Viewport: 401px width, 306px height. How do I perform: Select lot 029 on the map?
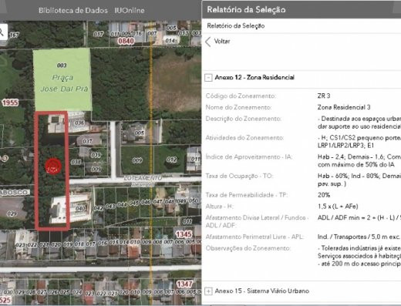point(12,214)
